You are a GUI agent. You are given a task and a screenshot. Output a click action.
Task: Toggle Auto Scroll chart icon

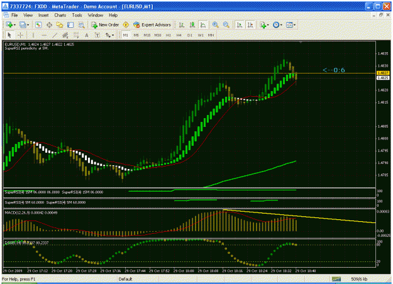point(240,25)
